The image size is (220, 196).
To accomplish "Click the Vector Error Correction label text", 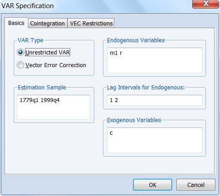I will click(56, 65).
